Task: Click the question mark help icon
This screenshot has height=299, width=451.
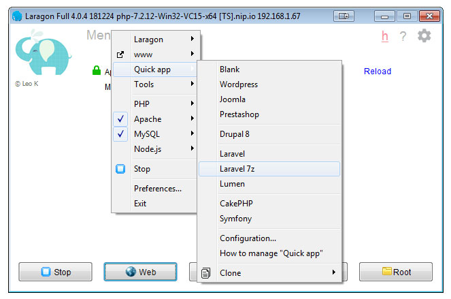Action: [403, 36]
